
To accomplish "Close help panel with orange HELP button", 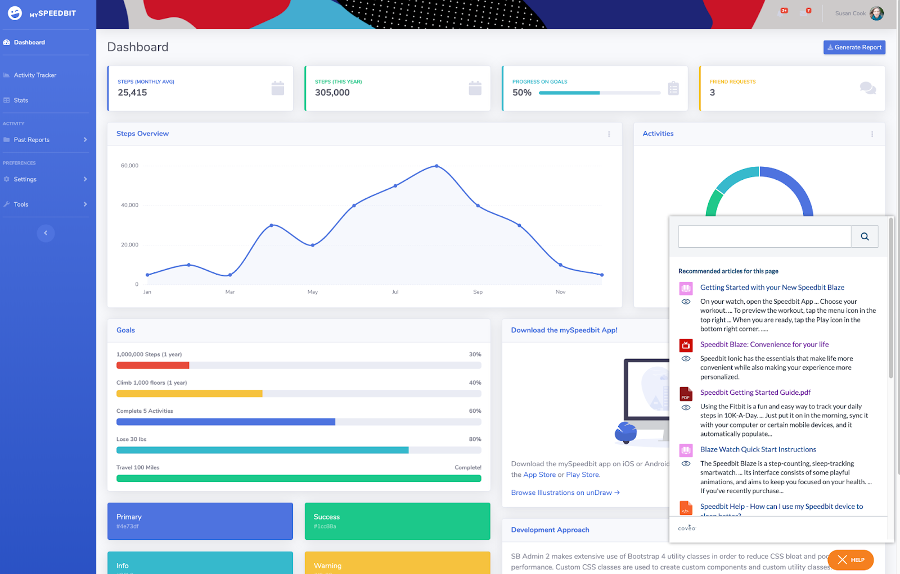I will pyautogui.click(x=850, y=560).
